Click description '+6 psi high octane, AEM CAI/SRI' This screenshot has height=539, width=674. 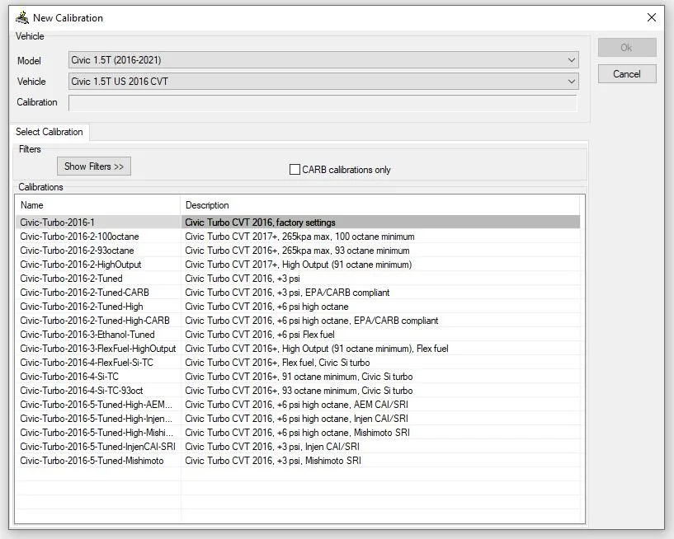click(342, 405)
